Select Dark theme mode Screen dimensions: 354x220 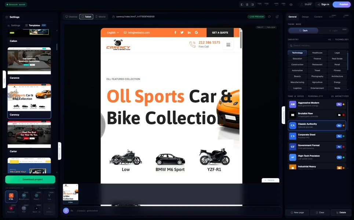tap(303, 30)
